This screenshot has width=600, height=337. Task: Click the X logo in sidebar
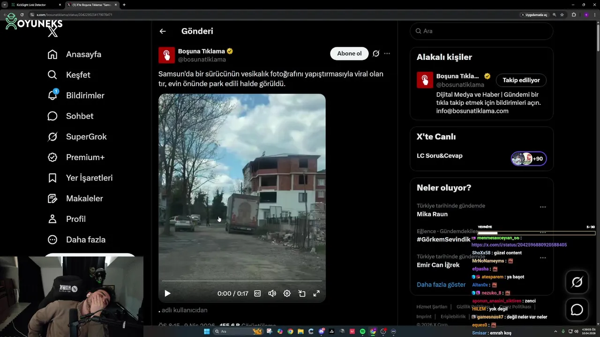[53, 32]
